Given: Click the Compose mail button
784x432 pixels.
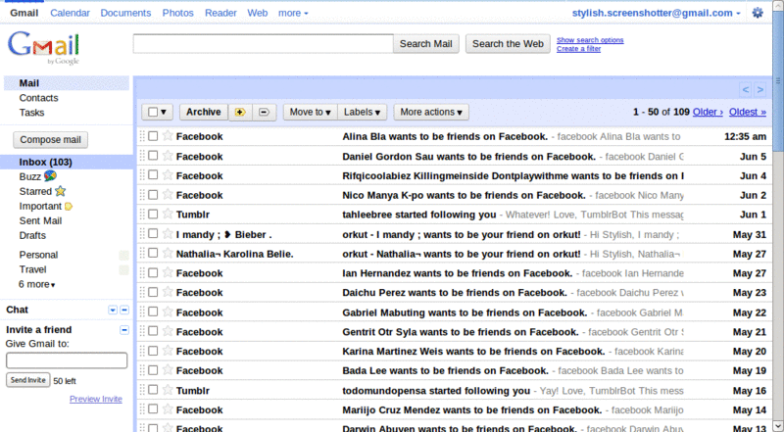Looking at the screenshot, I should pos(51,140).
